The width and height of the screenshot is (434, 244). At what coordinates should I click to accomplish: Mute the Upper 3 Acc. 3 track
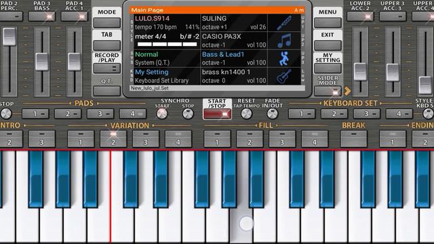[393, 16]
